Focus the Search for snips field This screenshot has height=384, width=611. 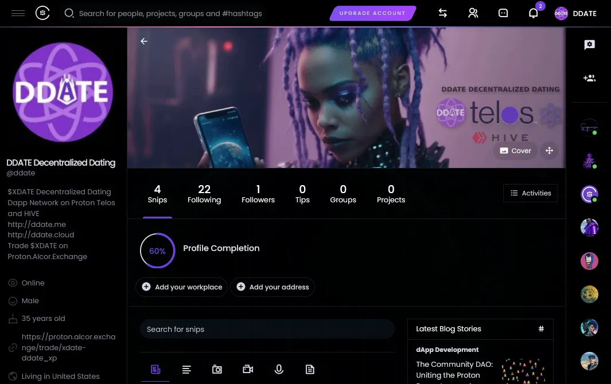(x=267, y=329)
